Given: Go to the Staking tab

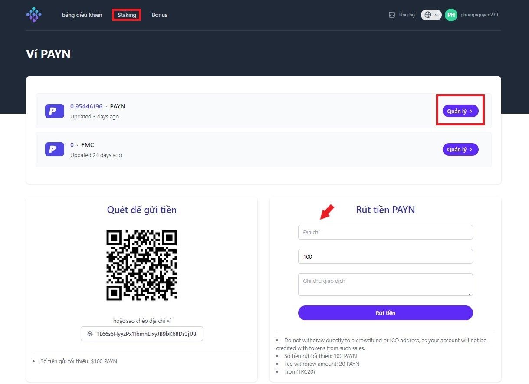Looking at the screenshot, I should [x=127, y=15].
